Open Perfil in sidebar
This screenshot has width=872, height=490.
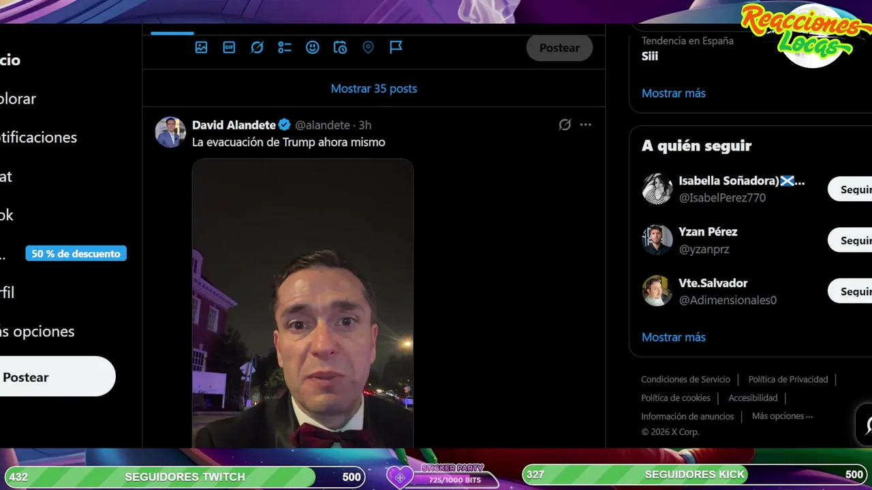point(7,293)
